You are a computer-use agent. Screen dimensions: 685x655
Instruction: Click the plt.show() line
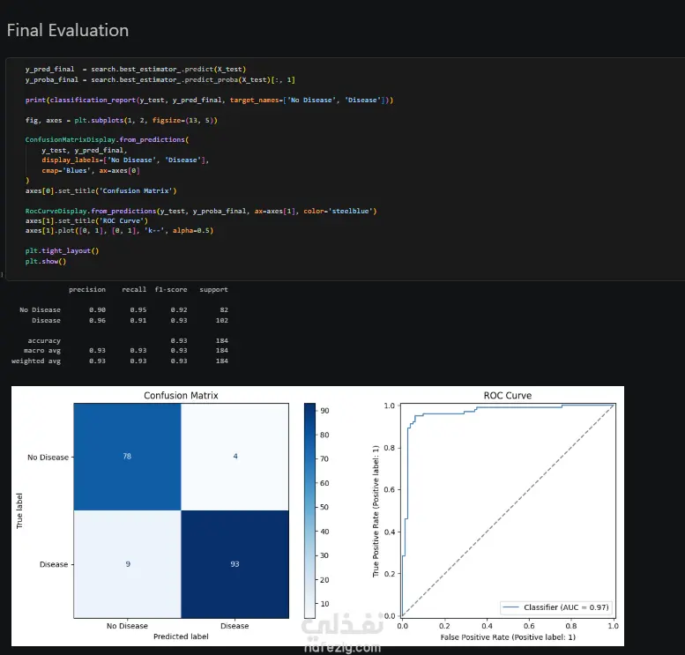(46, 261)
